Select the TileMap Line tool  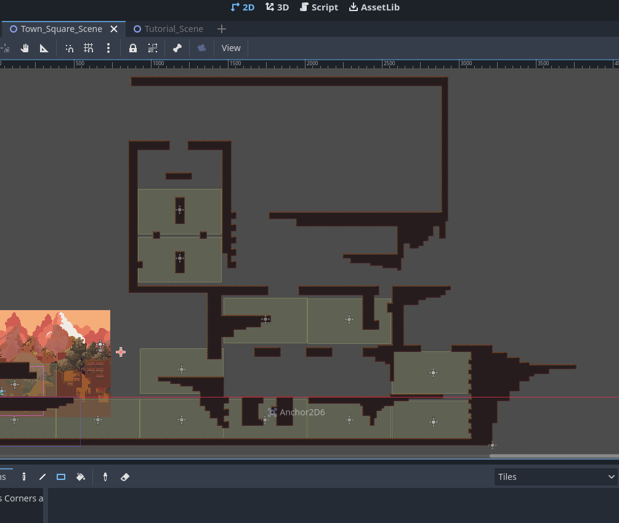point(42,477)
